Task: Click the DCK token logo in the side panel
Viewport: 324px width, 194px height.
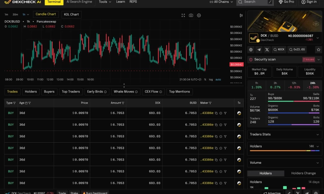Action: click(x=254, y=38)
